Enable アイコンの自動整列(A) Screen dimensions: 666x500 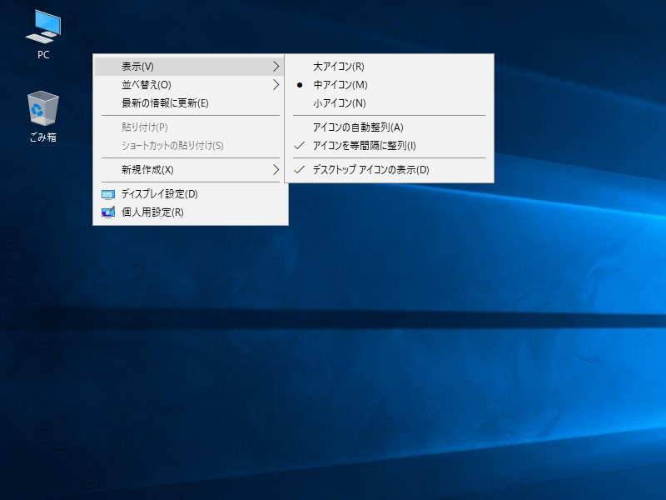click(389, 127)
